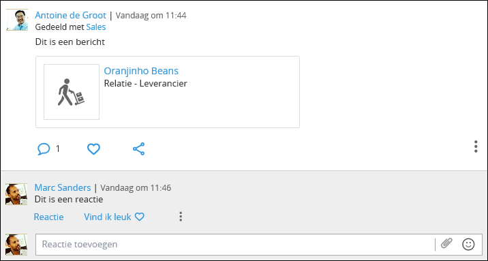The width and height of the screenshot is (488, 261).
Task: Open Antoine de Groot's profile link
Action: [x=71, y=15]
